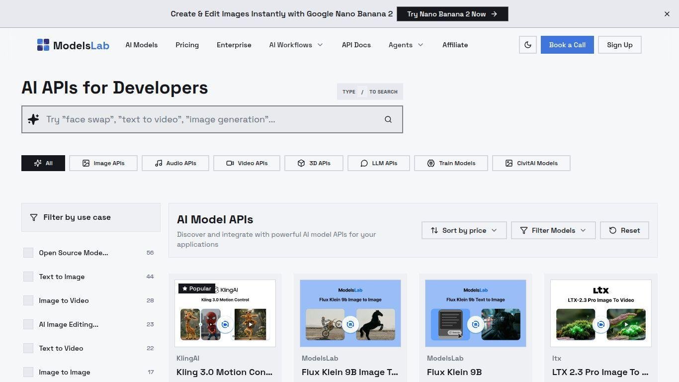Click the magnifier search icon in search bar
The width and height of the screenshot is (679, 382).
(388, 119)
